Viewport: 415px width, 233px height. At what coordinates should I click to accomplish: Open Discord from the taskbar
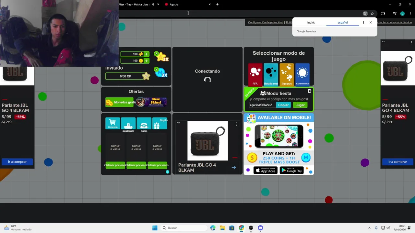coord(260,228)
